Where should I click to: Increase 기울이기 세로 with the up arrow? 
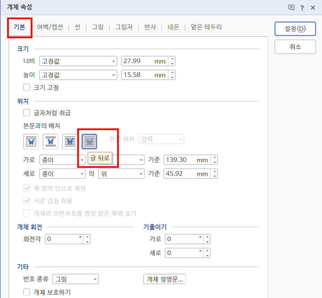tap(207, 251)
